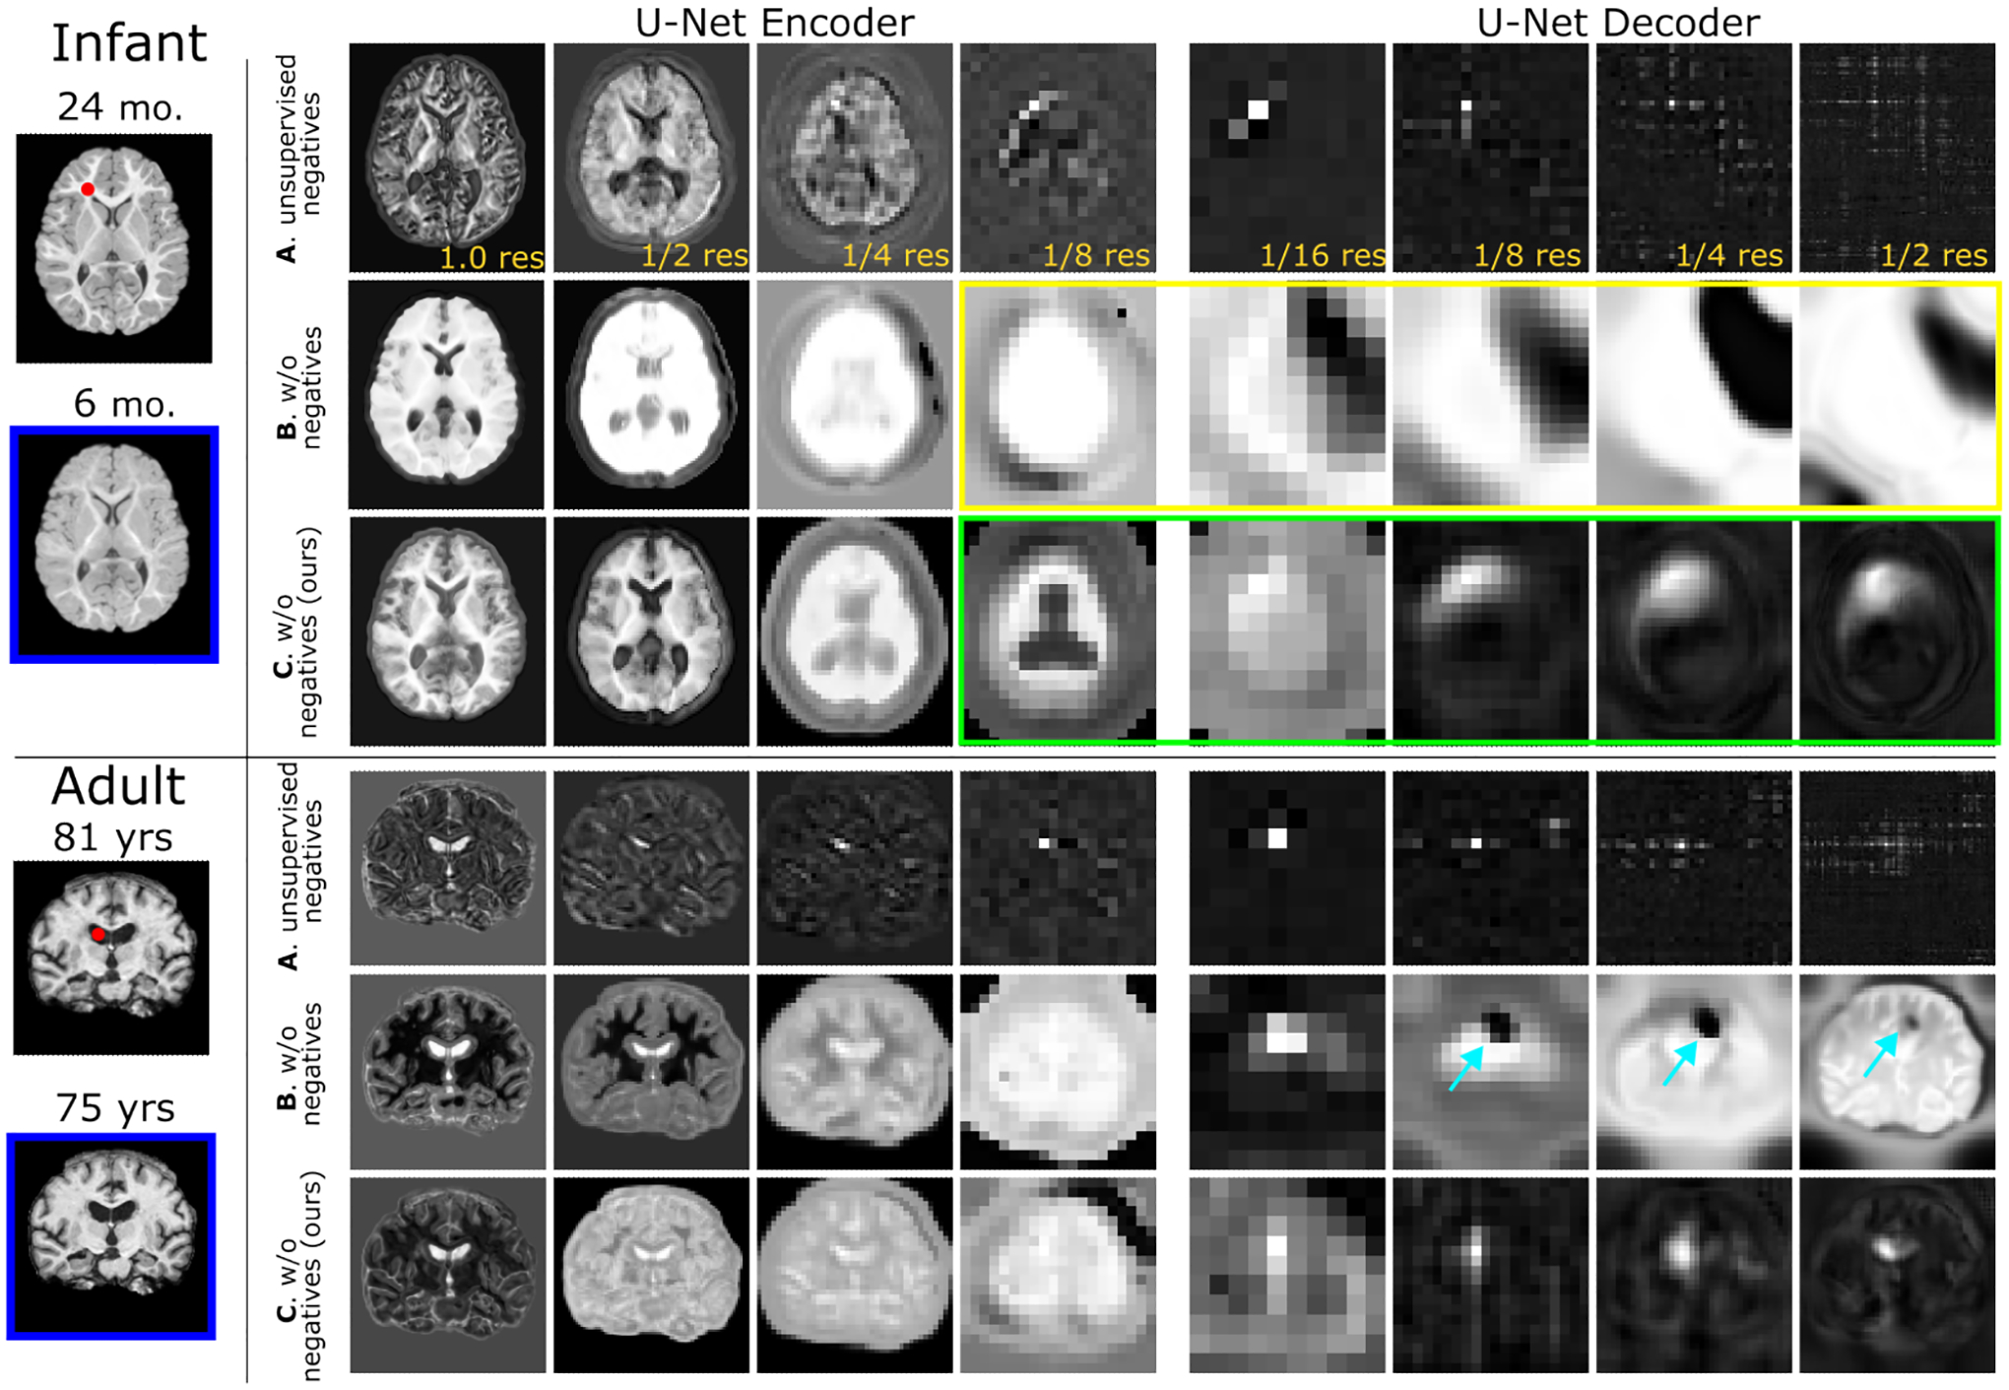
Task: Open adult row C encoder 1/4 res map
Action: 855,1276
